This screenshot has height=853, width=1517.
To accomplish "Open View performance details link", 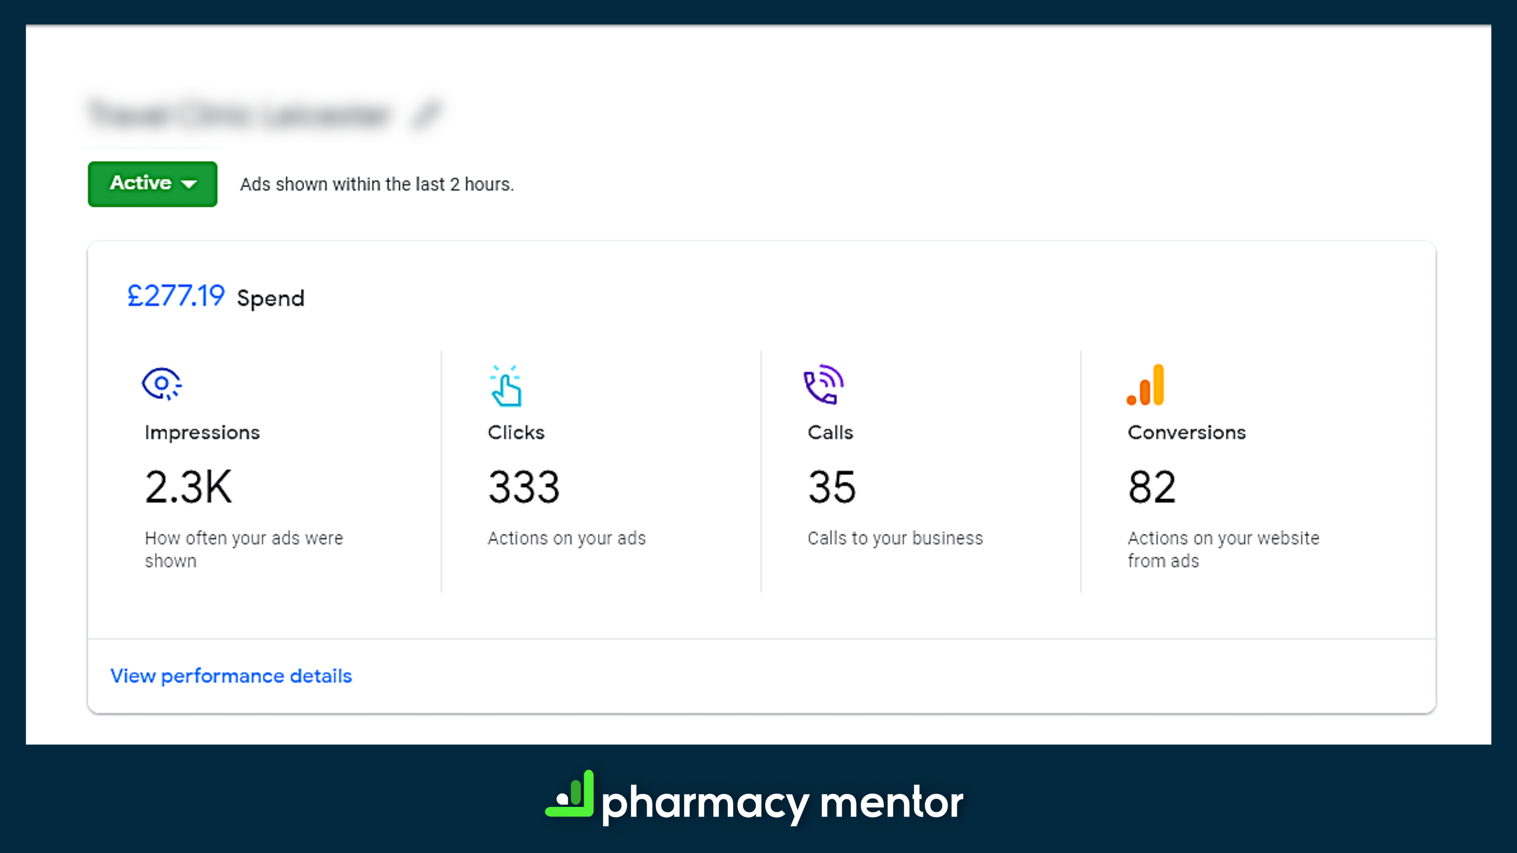I will [231, 676].
